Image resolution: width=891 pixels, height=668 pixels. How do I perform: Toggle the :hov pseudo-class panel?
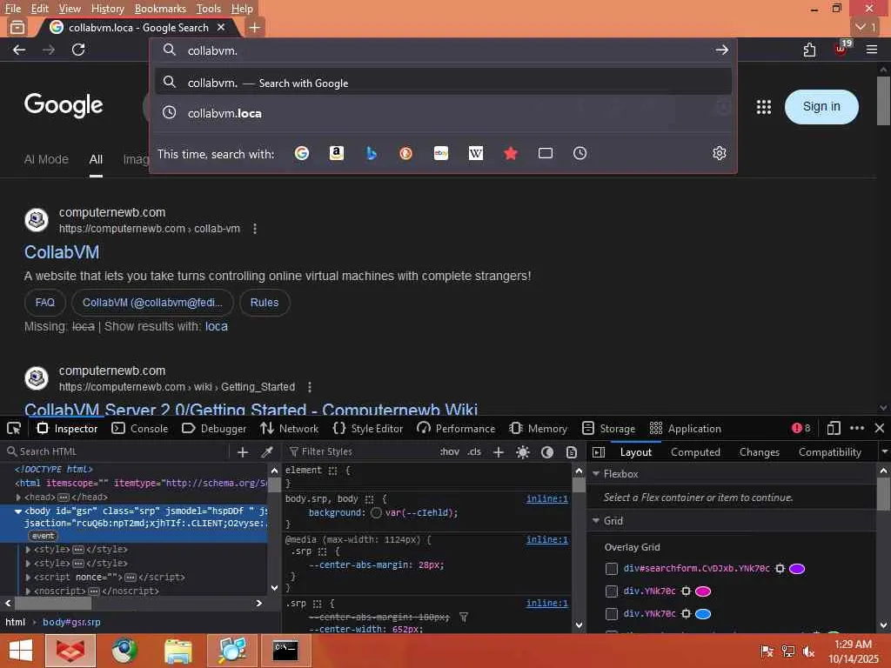(450, 452)
